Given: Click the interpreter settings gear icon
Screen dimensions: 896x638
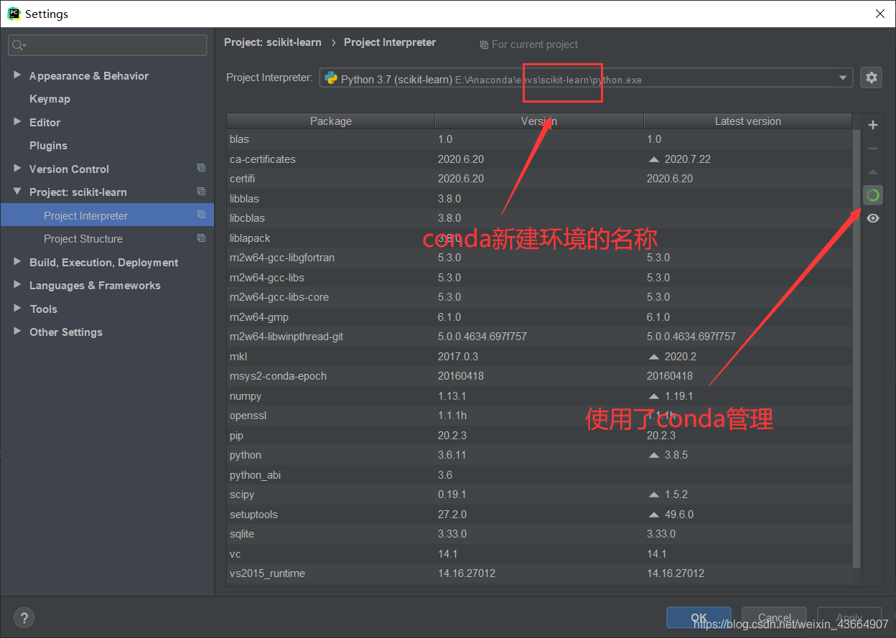Looking at the screenshot, I should point(871,78).
